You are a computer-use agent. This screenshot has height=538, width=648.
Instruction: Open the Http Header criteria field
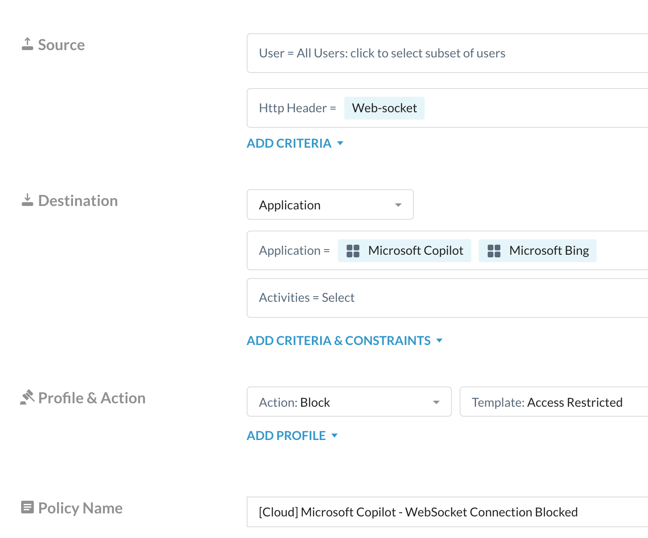coord(448,108)
